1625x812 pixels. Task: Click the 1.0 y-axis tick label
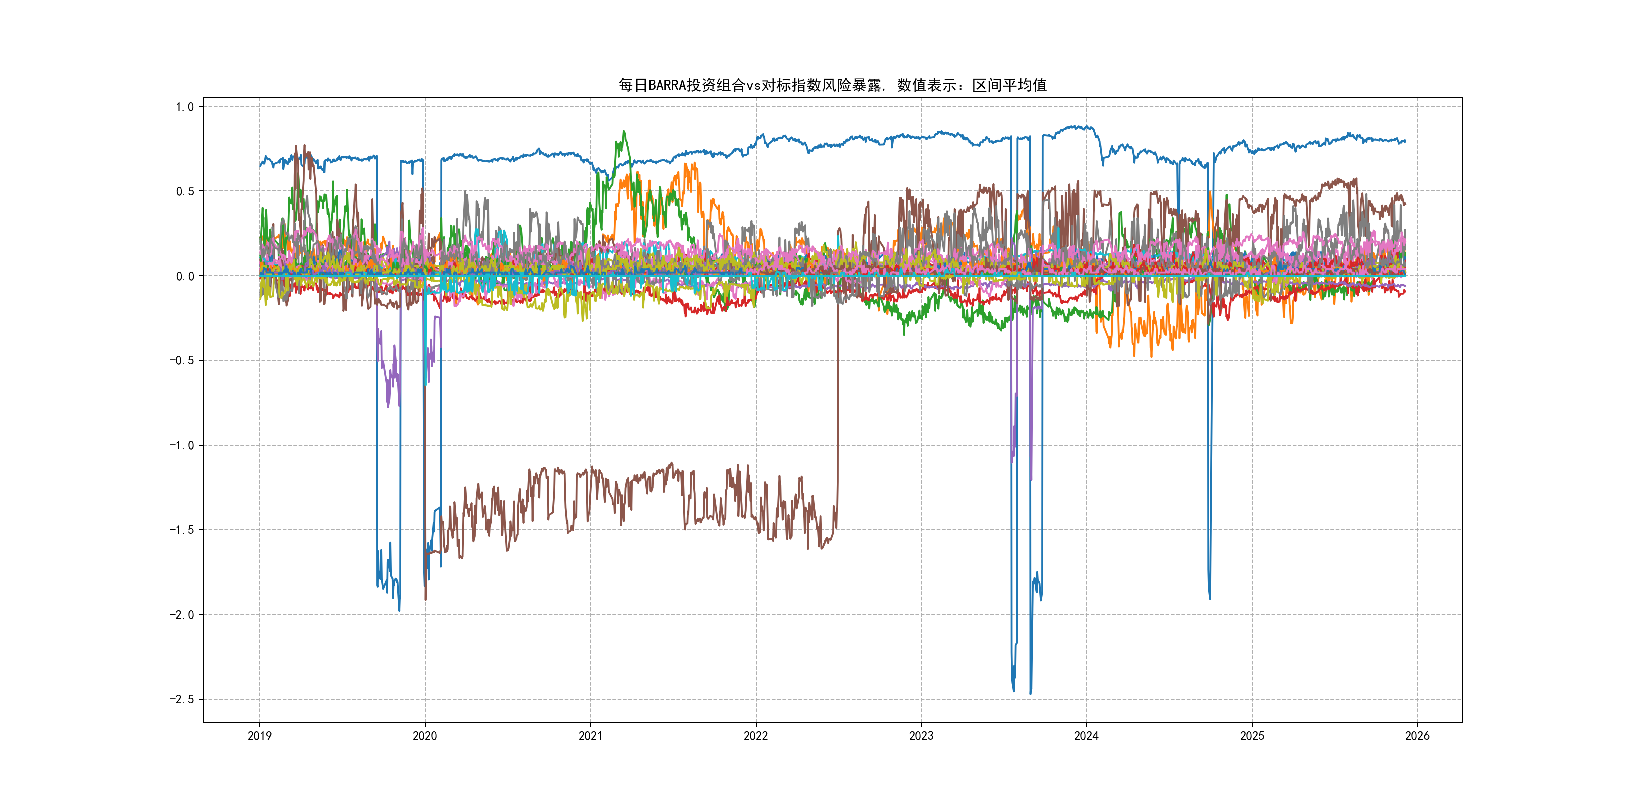point(185,107)
